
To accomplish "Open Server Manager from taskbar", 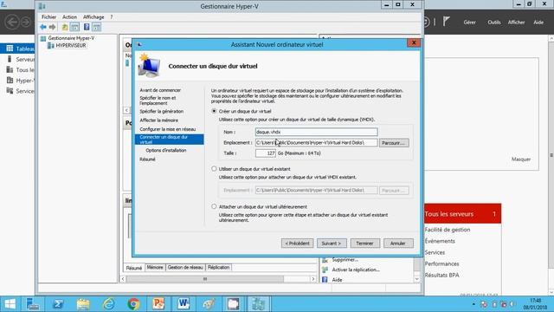I will pos(33,304).
